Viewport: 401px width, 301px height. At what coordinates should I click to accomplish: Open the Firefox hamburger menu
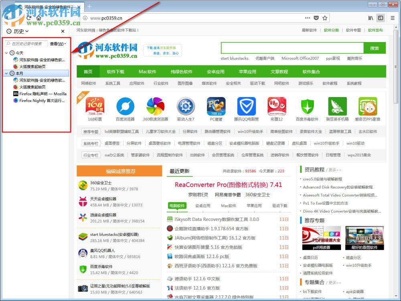click(392, 18)
